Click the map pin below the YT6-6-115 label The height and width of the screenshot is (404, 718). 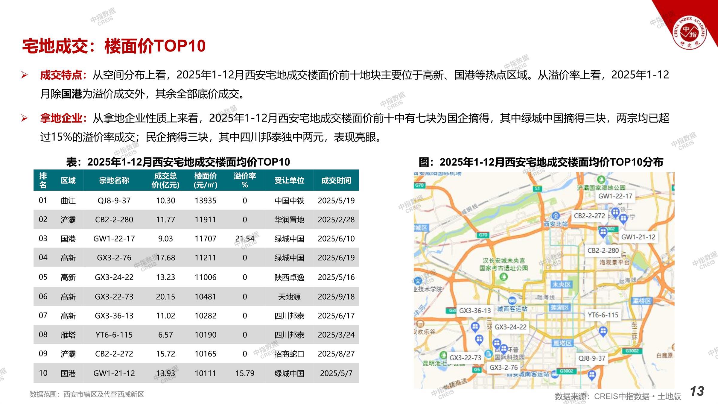603,331
